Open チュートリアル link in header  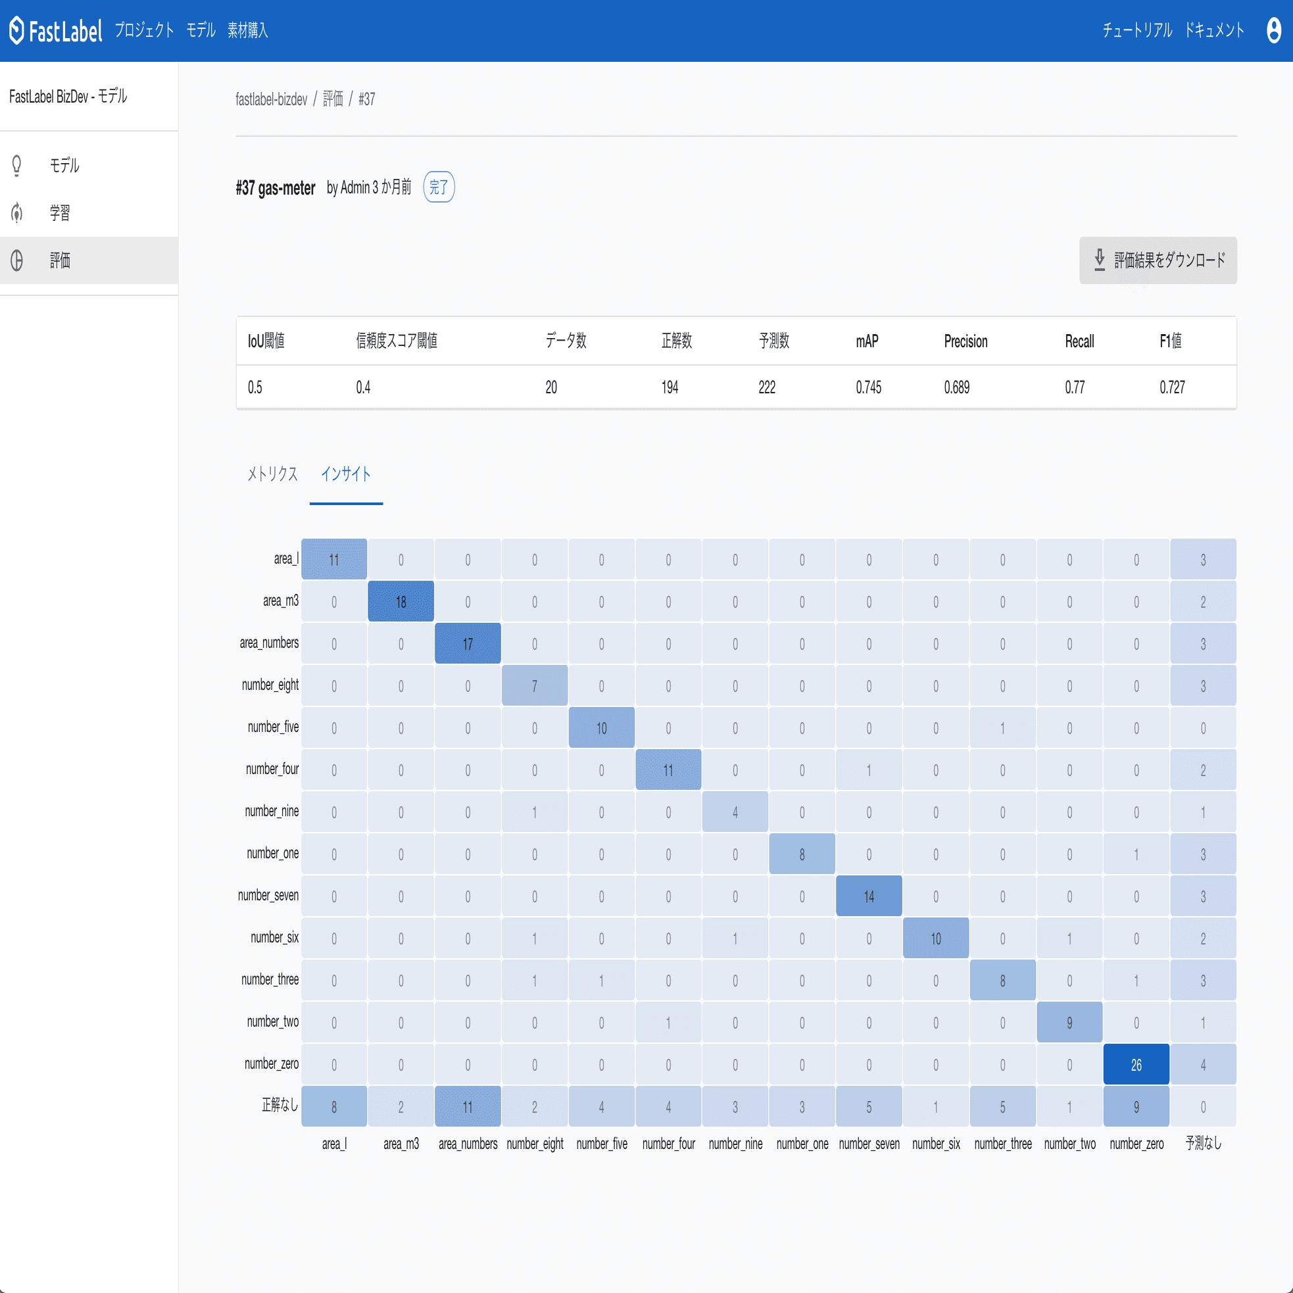1137,30
